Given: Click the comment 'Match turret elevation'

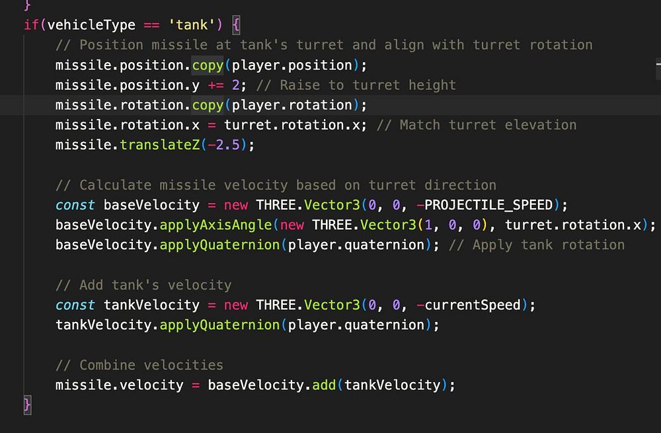Looking at the screenshot, I should [x=477, y=125].
